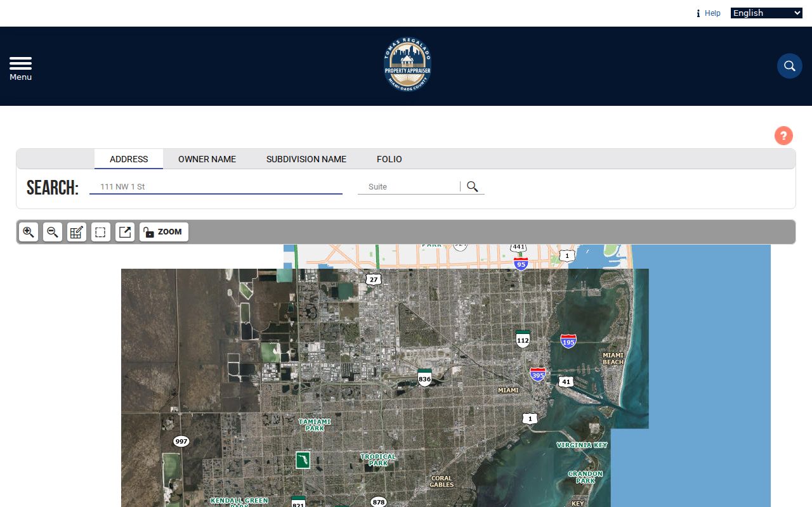
Task: Click the route 836 shield on map
Action: (x=425, y=377)
